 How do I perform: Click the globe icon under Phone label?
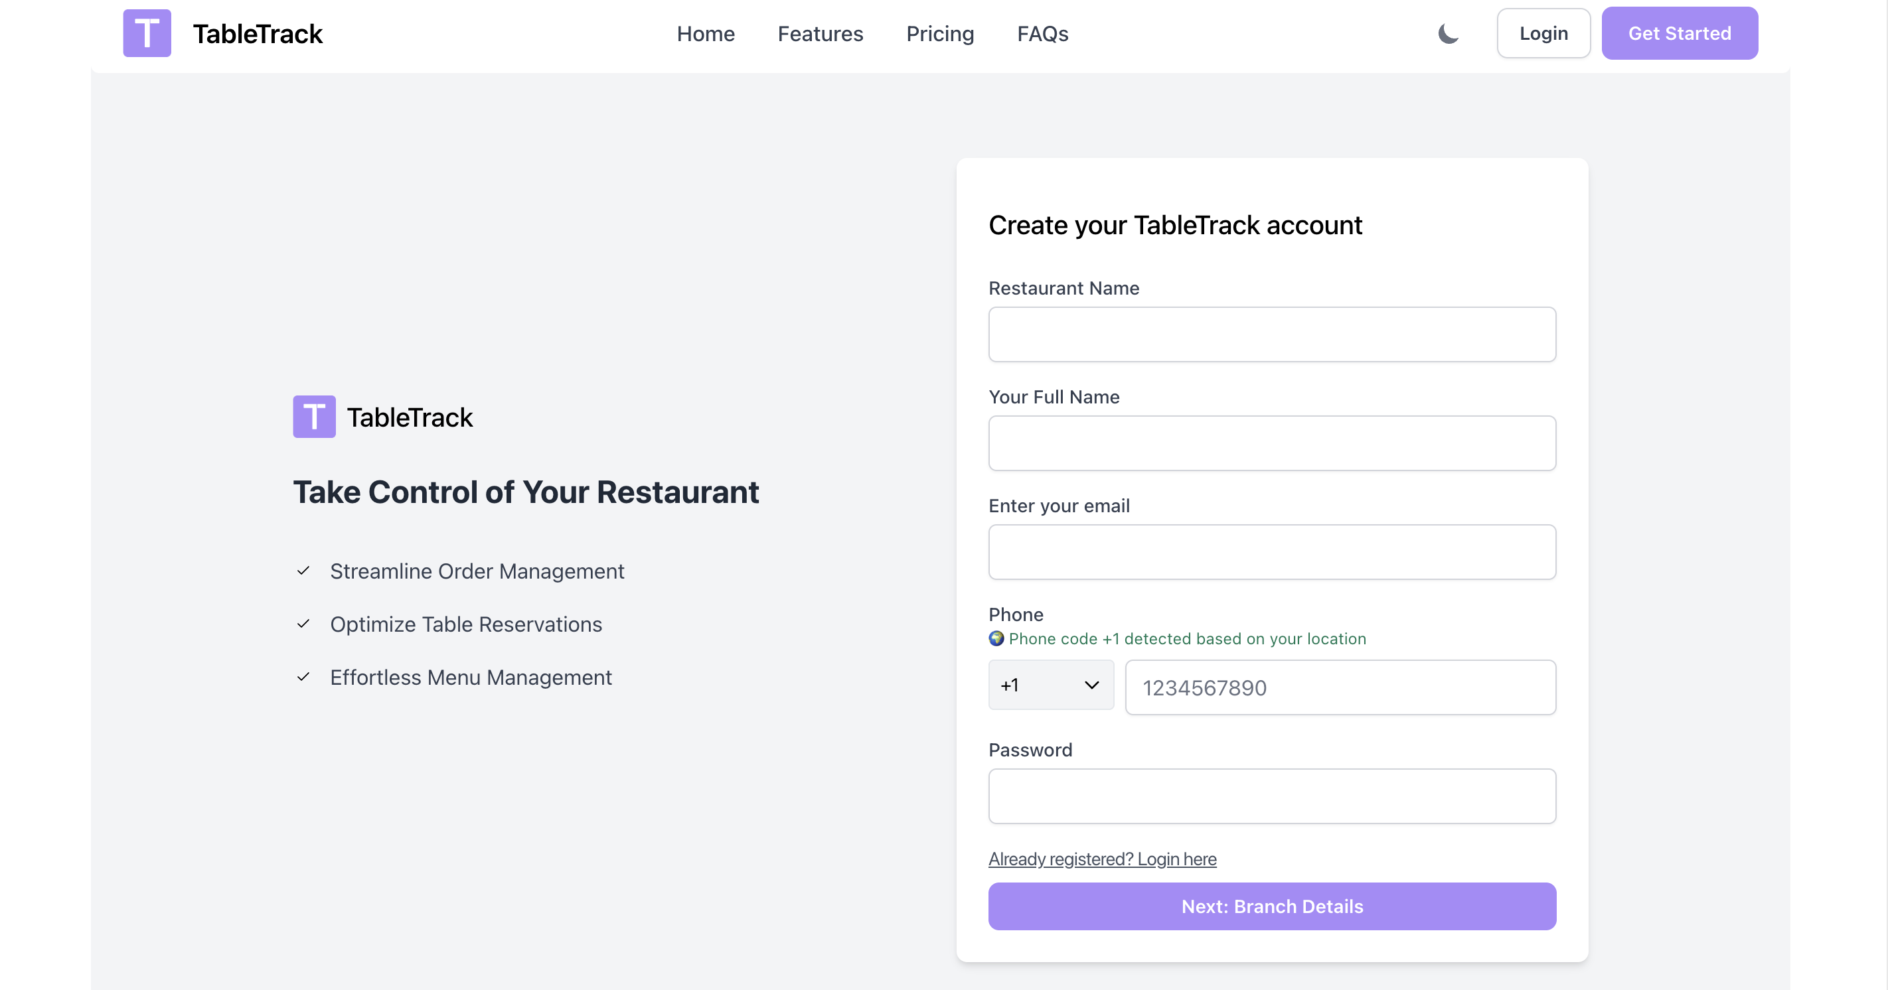[x=996, y=638]
